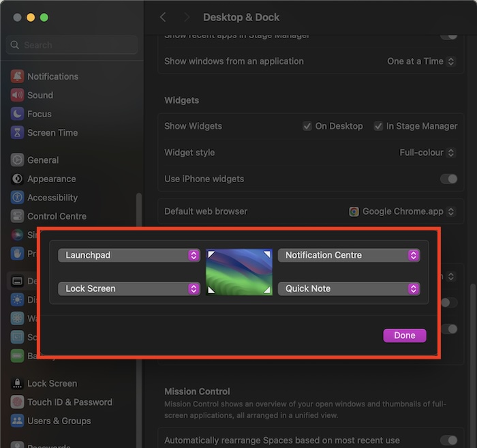The height and width of the screenshot is (448, 477).
Task: Click the Focus moon icon in sidebar
Action: tap(17, 114)
